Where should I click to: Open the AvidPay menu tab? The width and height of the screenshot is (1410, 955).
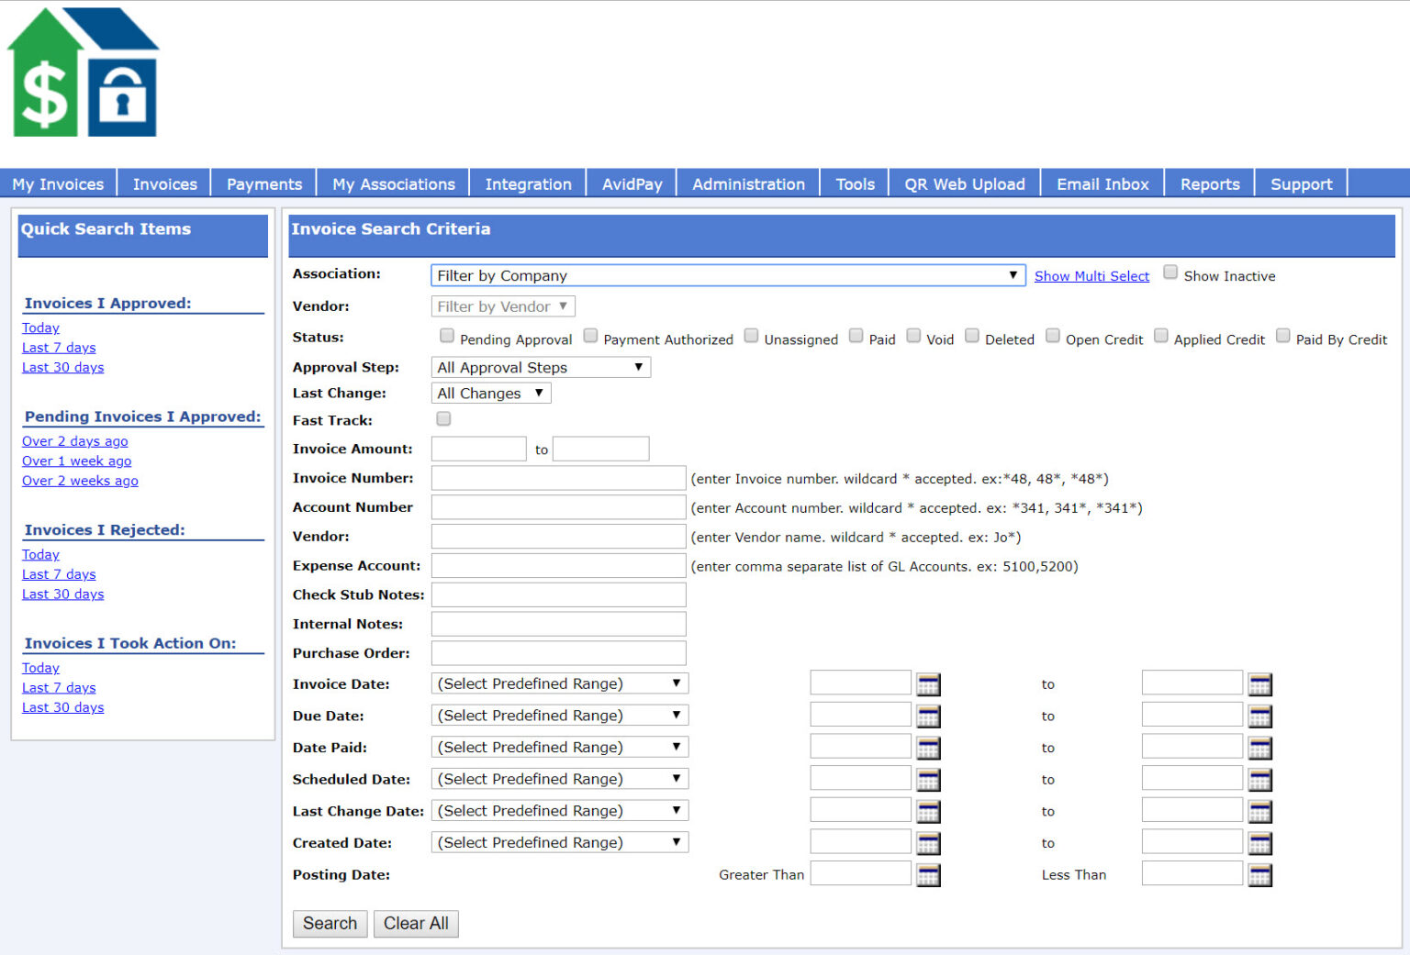pyautogui.click(x=632, y=183)
